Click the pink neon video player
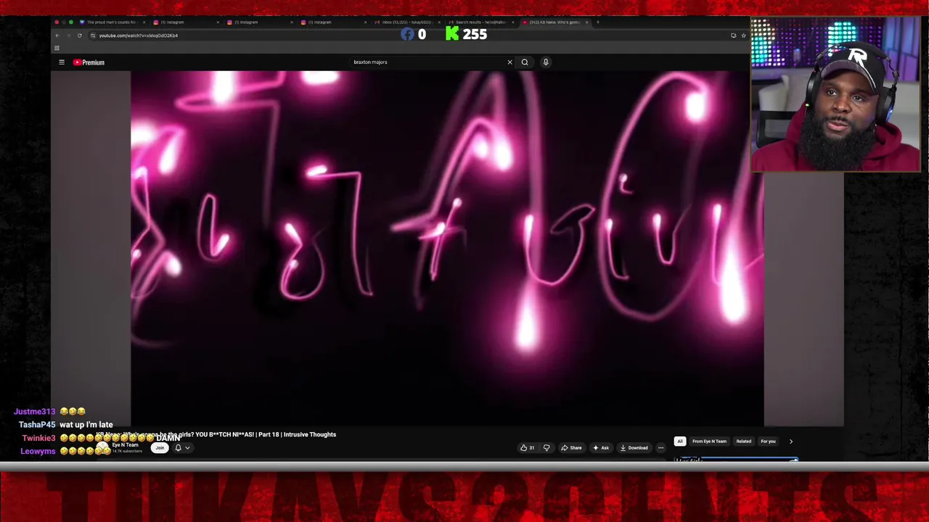The image size is (929, 522). click(447, 248)
